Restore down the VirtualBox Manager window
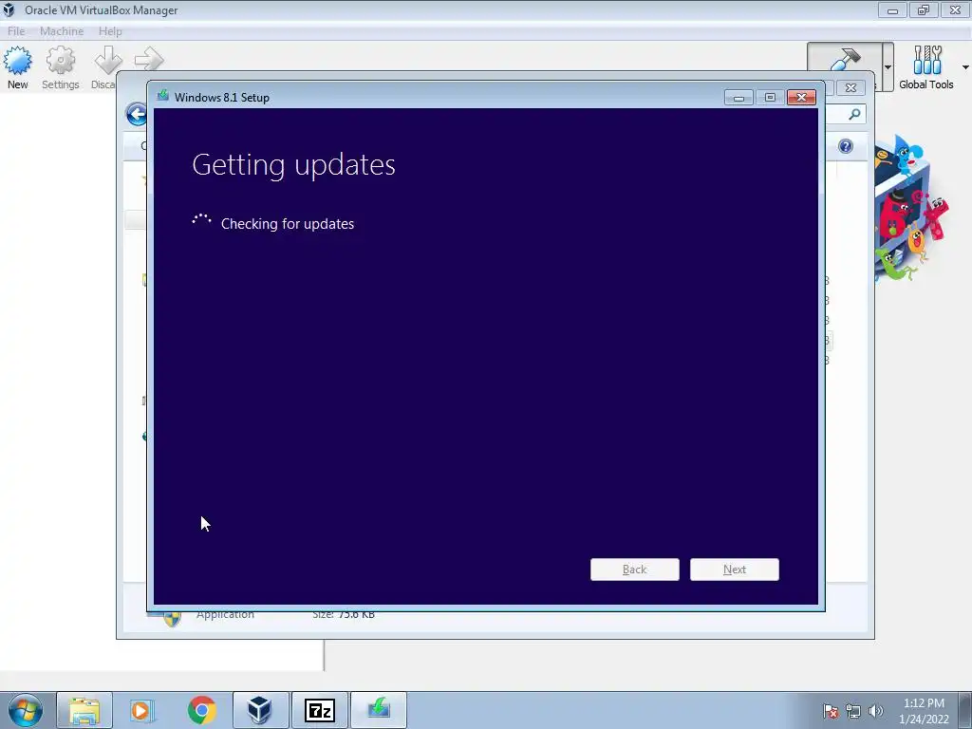 924,9
